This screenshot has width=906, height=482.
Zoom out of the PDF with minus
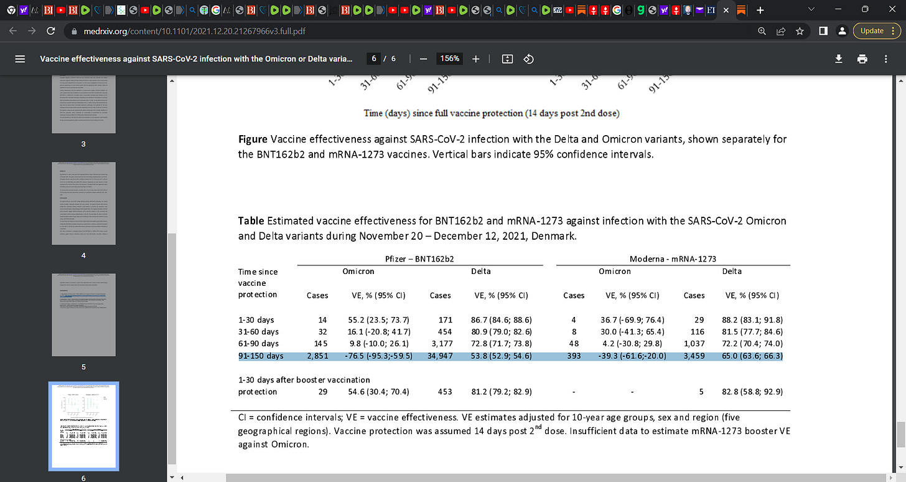(423, 59)
